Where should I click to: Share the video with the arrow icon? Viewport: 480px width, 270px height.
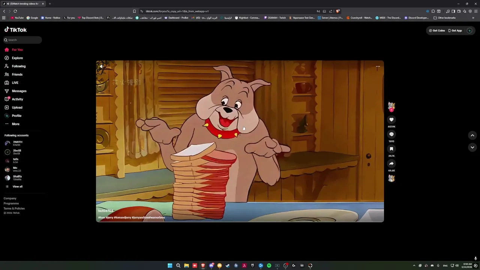391,163
